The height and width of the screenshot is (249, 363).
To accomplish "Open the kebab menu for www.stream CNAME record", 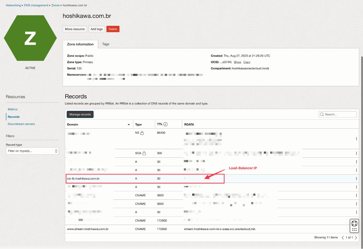I will coord(356,229).
